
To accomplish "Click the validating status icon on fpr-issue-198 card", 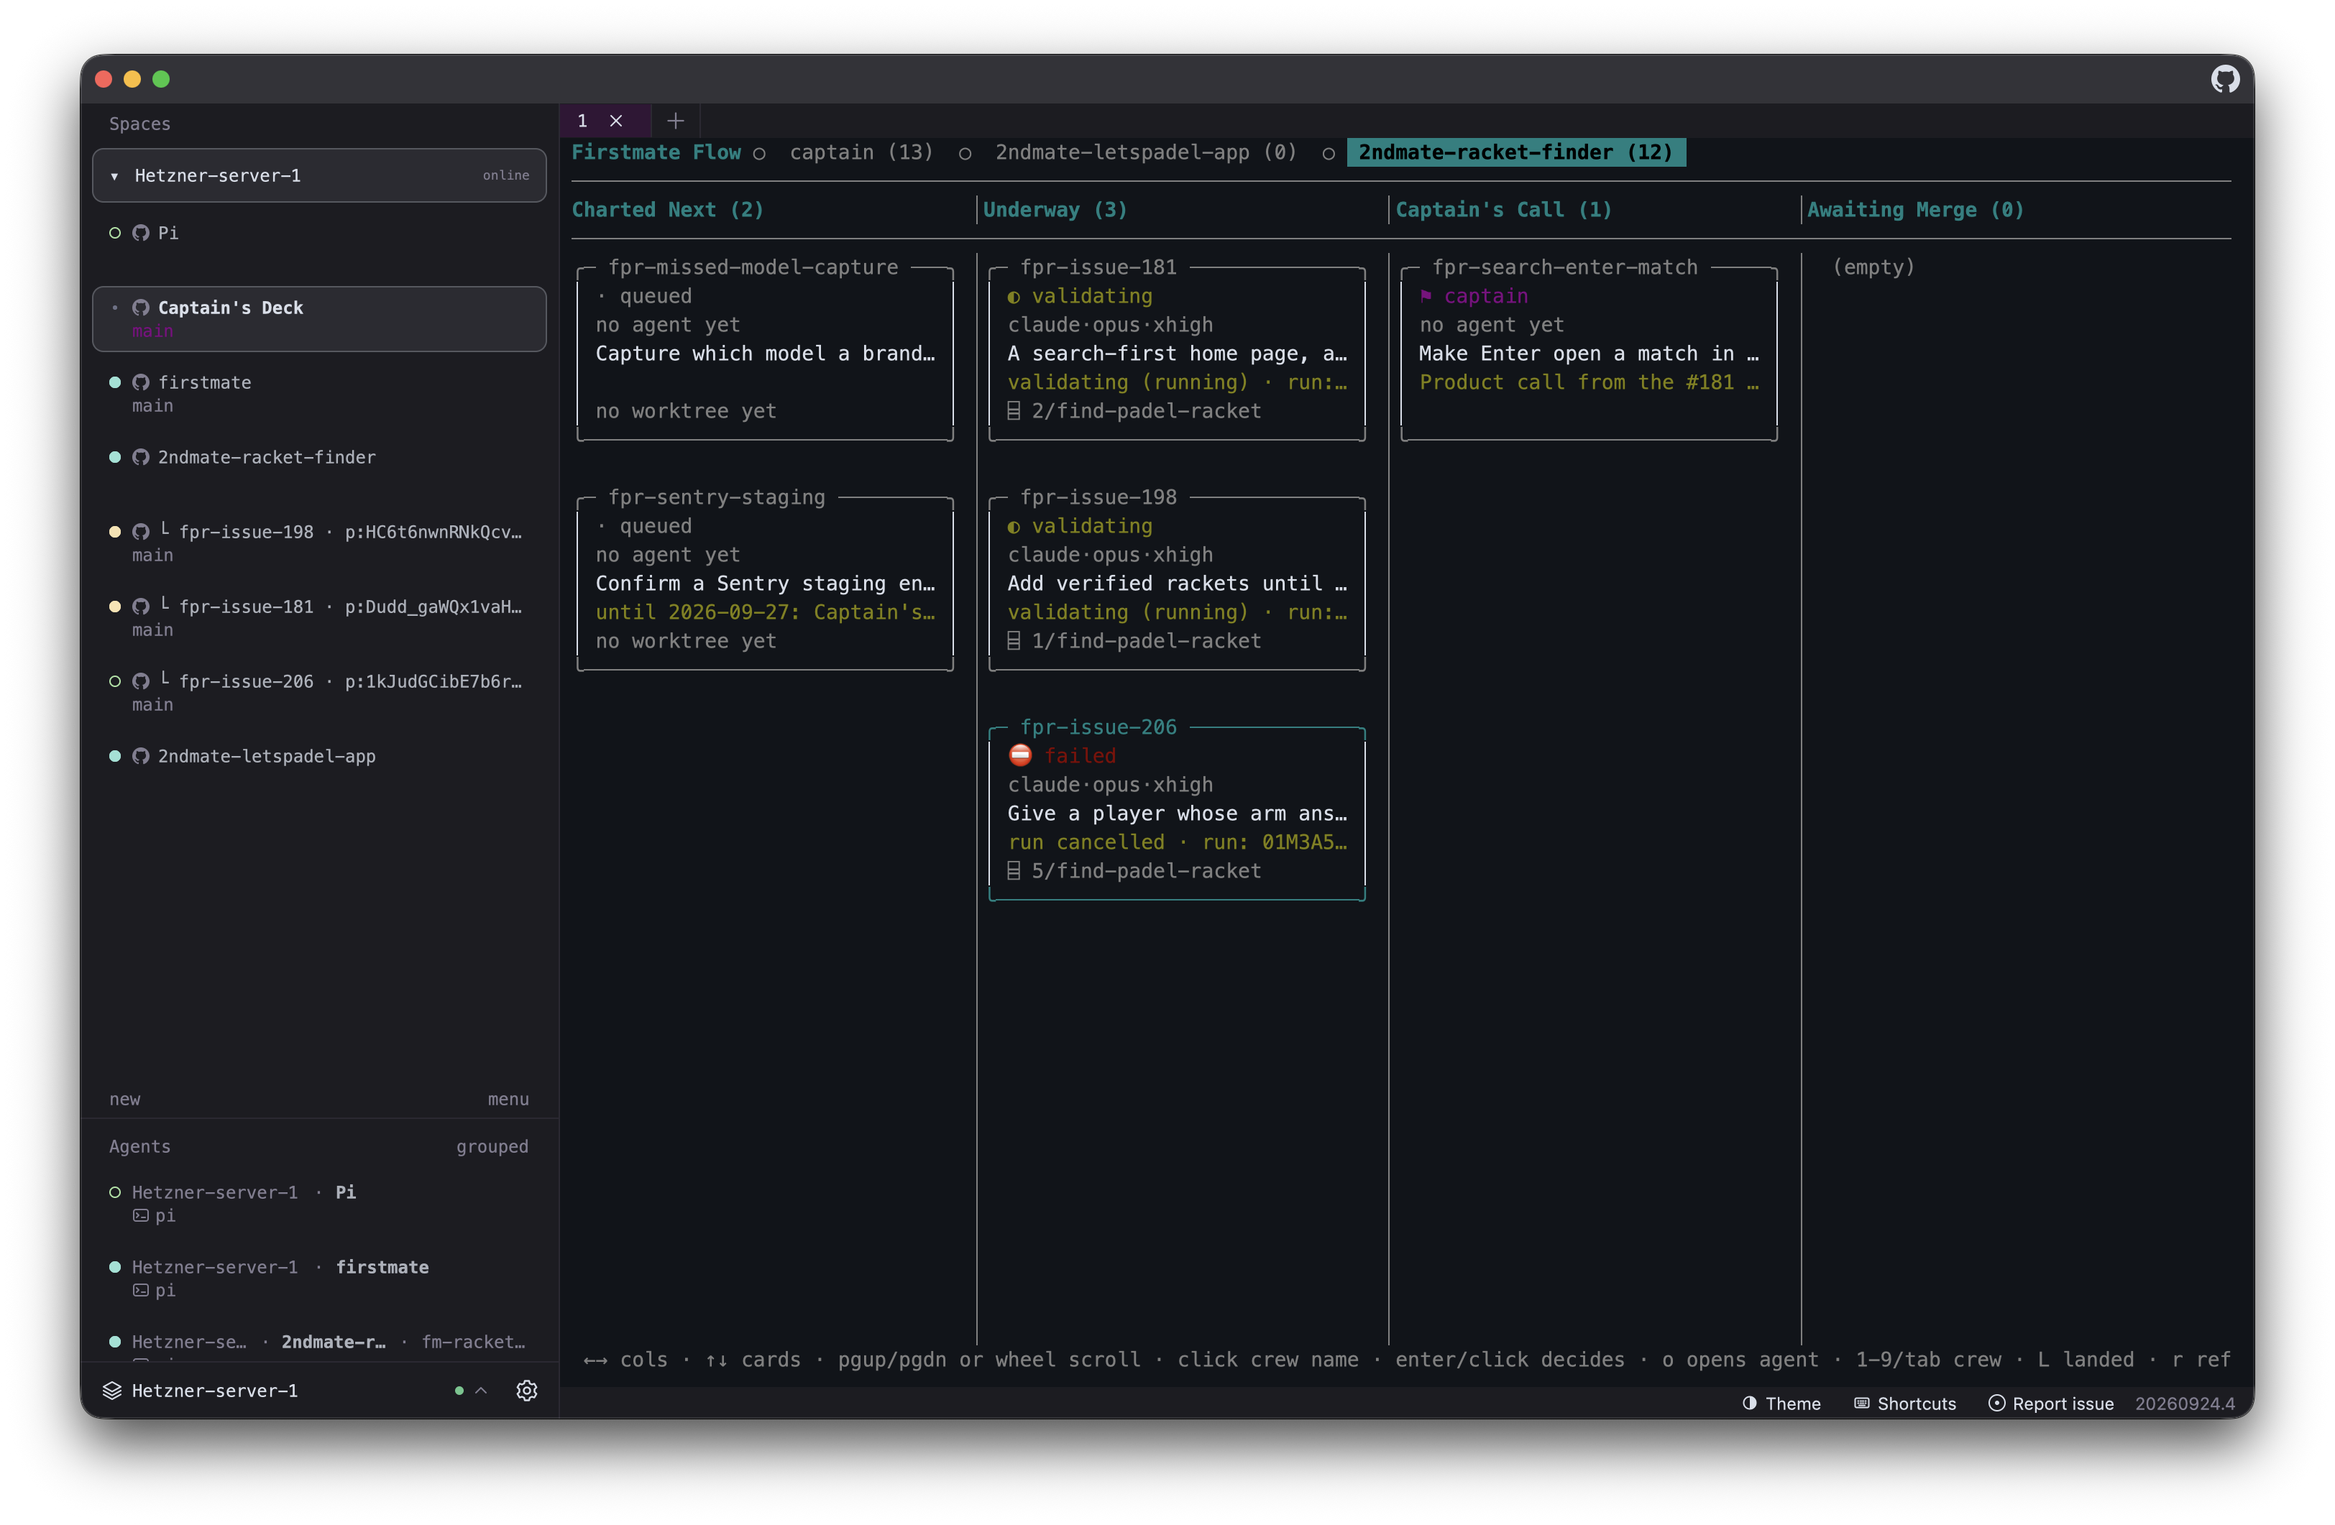I will 1014,527.
